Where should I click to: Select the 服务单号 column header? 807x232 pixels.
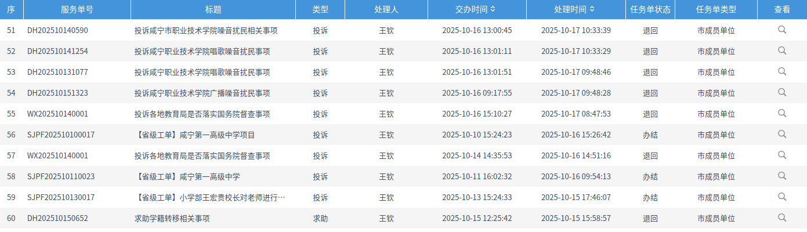(x=77, y=9)
